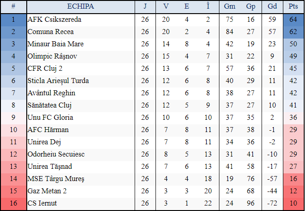Select the Olimpic Râșnov team name
This screenshot has height=211, width=306.
(52, 56)
